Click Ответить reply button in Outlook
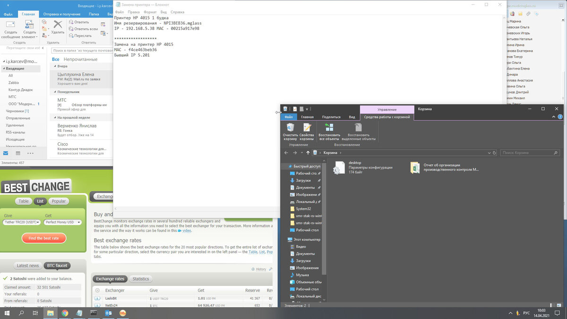567x319 pixels. coord(78,22)
